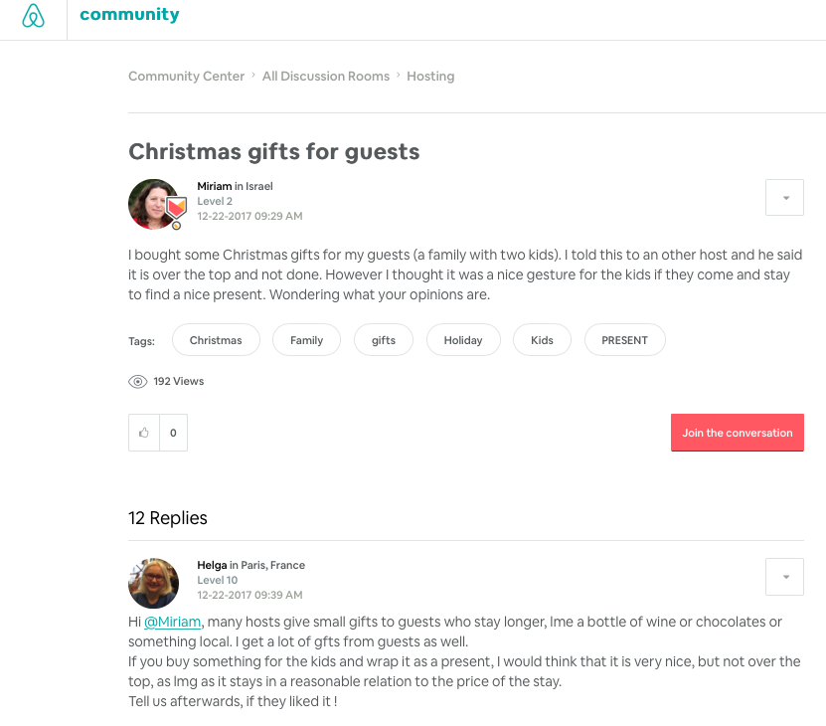Click the Join the conversation button

737,433
